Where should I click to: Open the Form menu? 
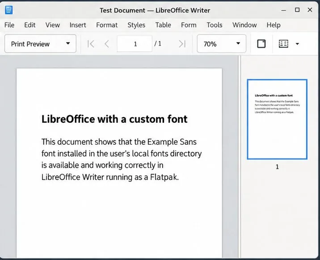coord(189,25)
